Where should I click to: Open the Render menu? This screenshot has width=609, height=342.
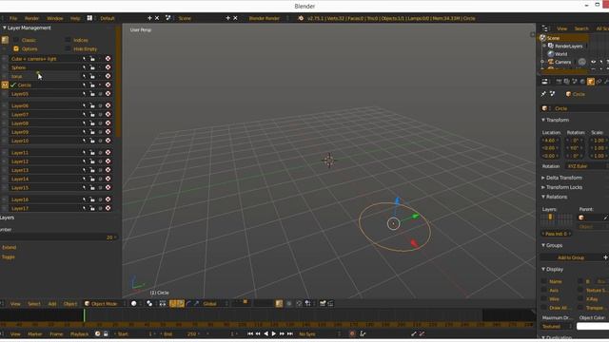point(31,18)
